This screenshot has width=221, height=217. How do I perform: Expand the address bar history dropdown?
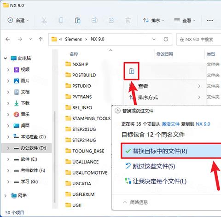click(154, 39)
